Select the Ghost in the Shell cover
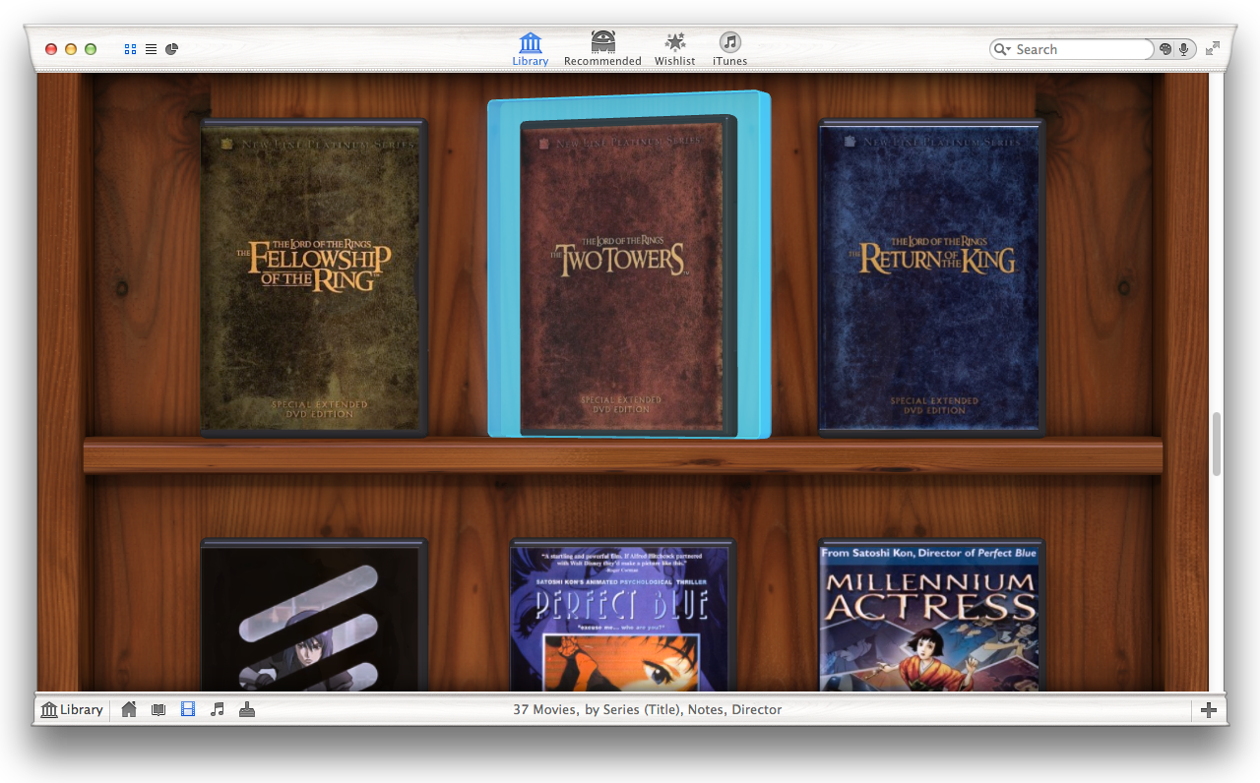Image resolution: width=1260 pixels, height=783 pixels. pos(314,615)
